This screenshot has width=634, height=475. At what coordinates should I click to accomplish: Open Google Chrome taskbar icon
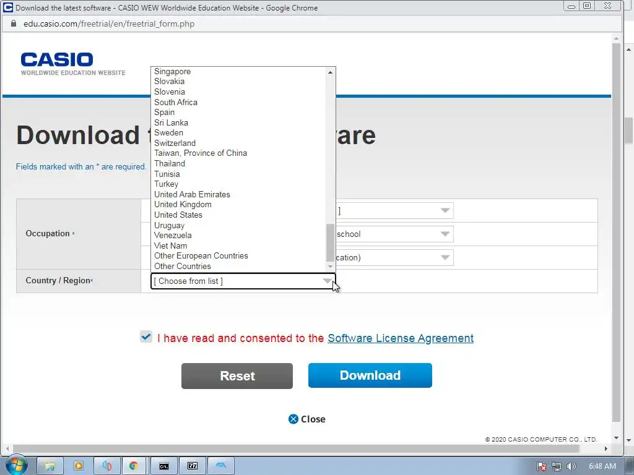[x=134, y=466]
